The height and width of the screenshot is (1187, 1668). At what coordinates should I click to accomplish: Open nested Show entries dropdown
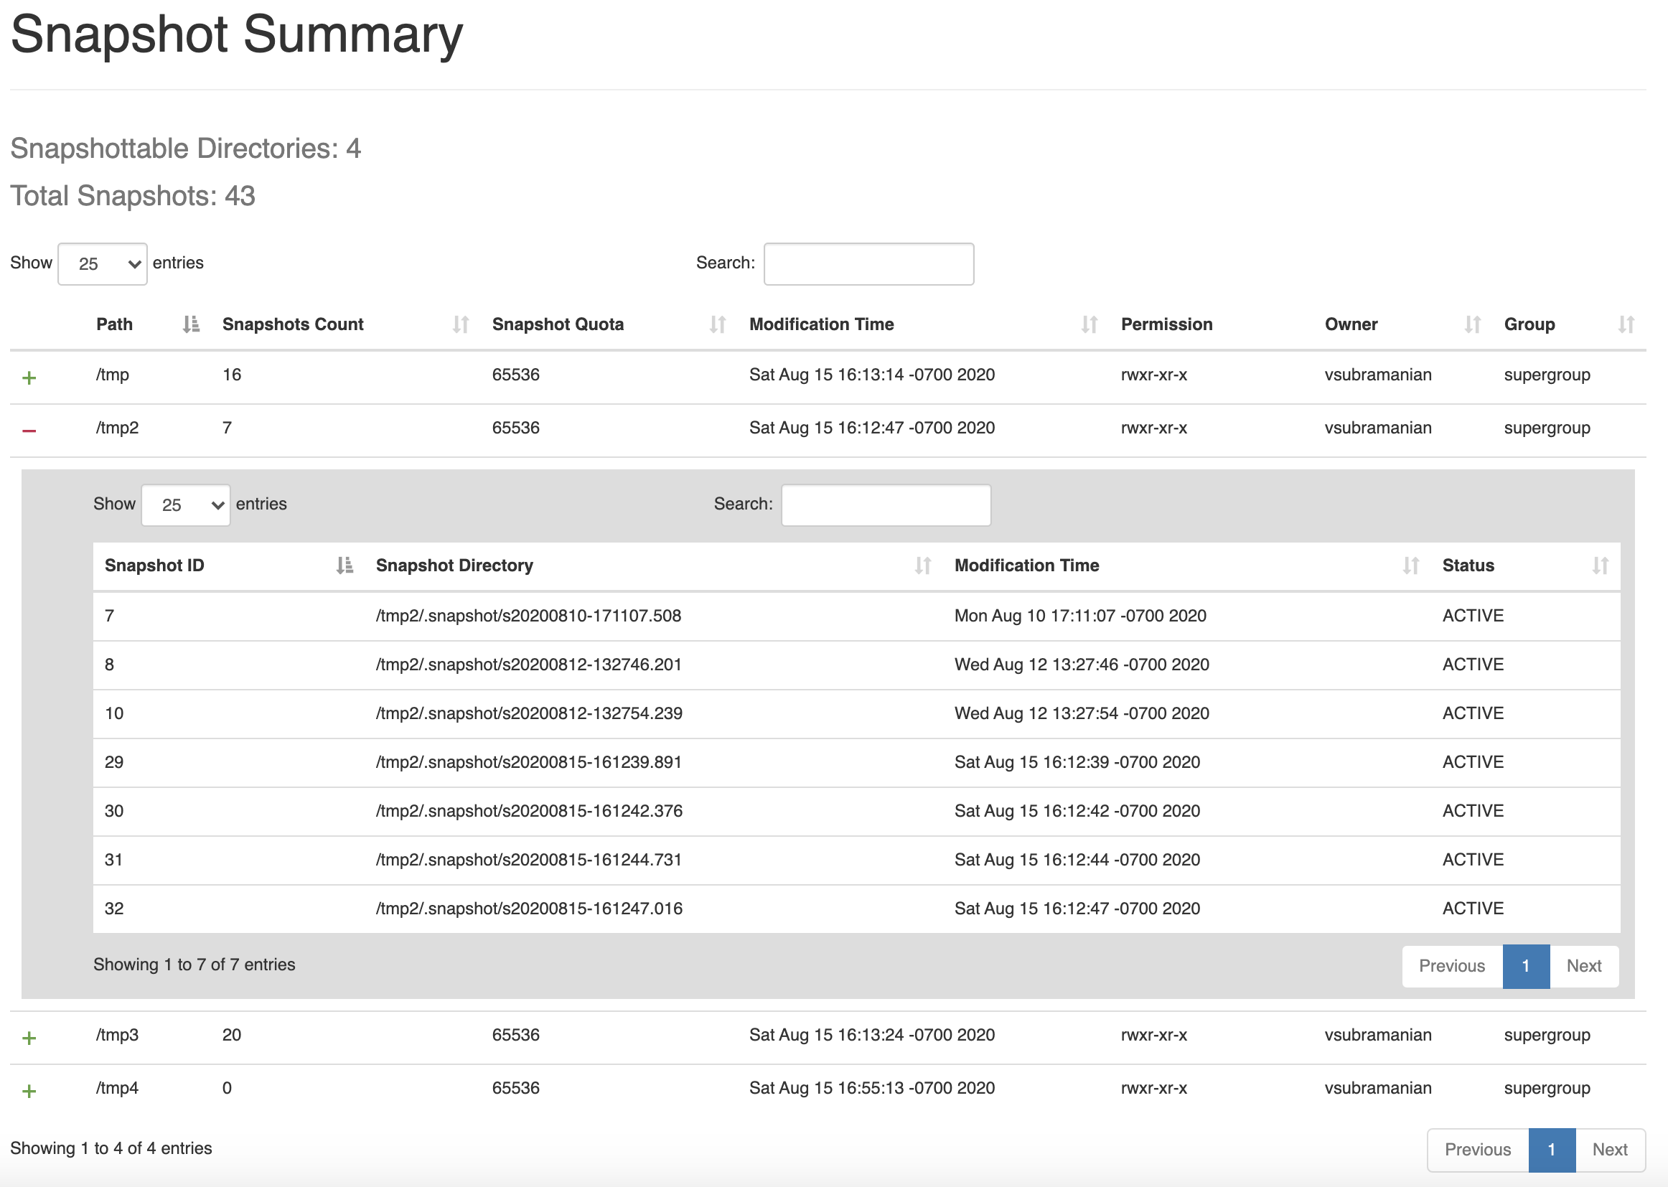[x=186, y=505]
